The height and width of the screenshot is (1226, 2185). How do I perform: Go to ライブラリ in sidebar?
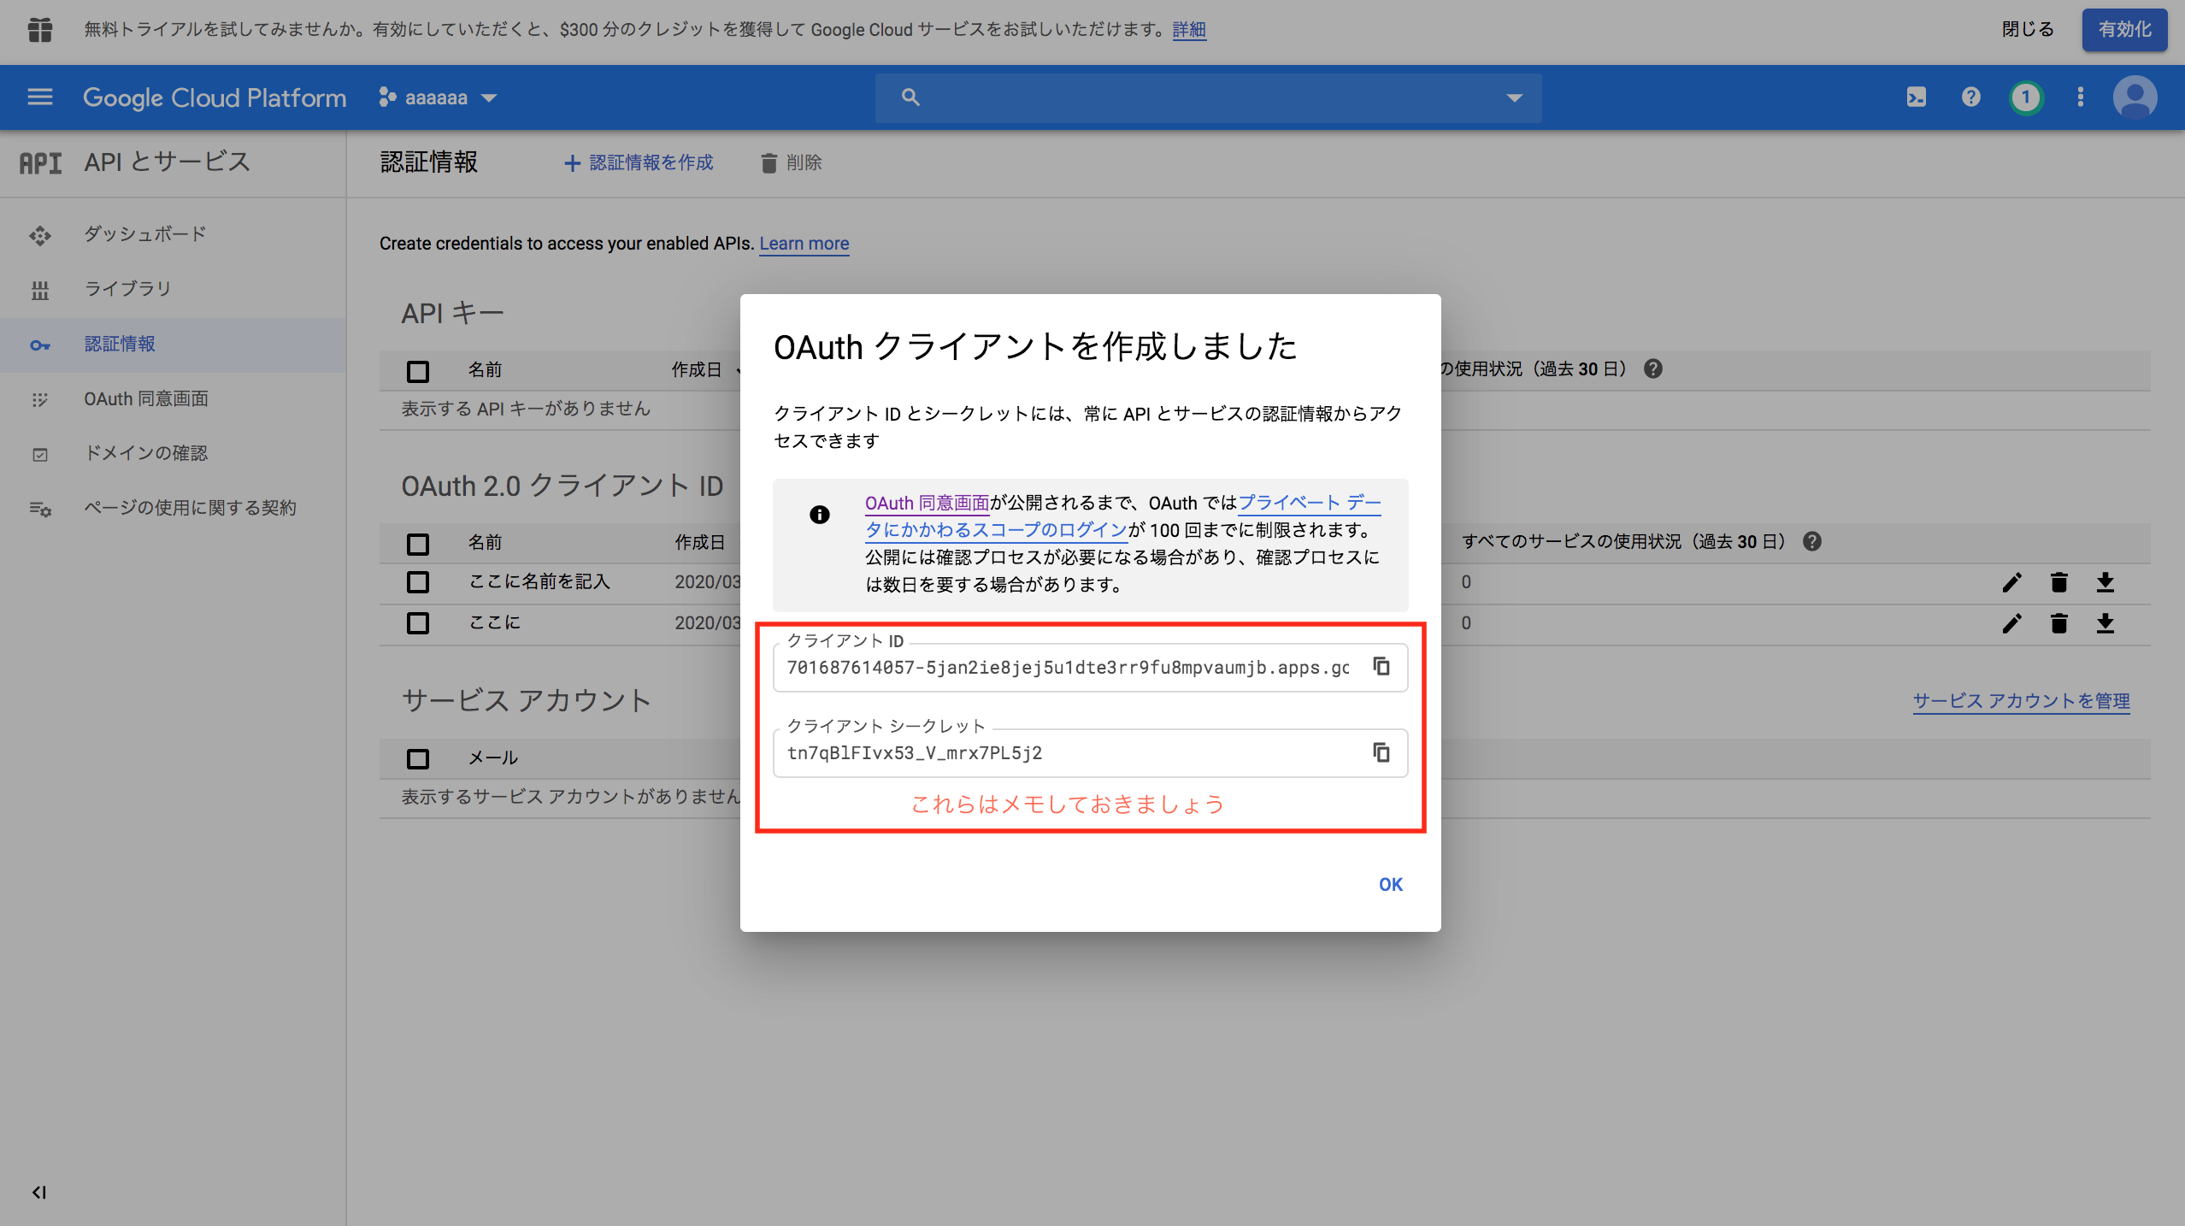coord(127,288)
